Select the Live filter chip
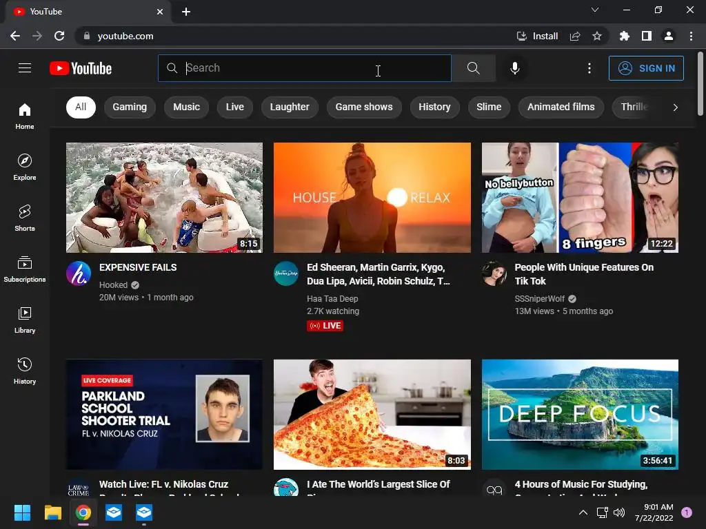Image resolution: width=706 pixels, height=529 pixels. click(x=234, y=107)
